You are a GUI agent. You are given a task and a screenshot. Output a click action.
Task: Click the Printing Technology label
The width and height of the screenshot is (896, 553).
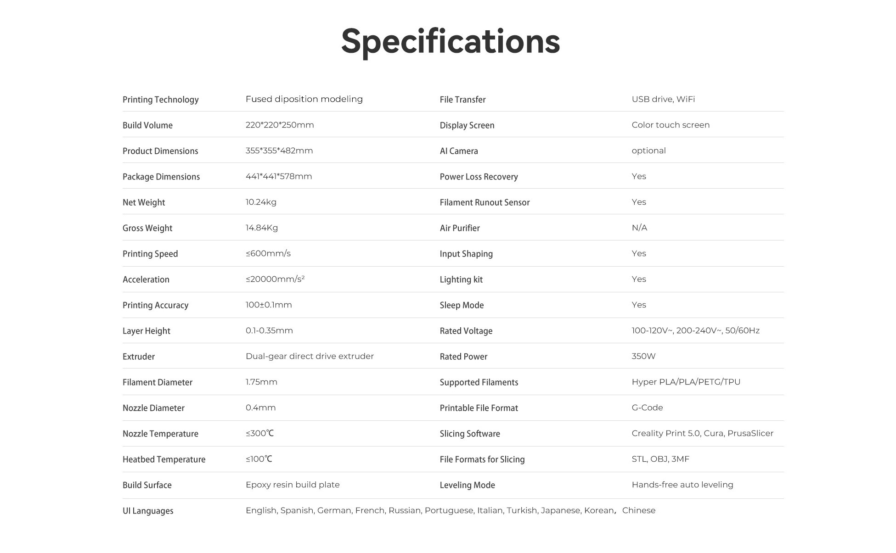(x=160, y=100)
